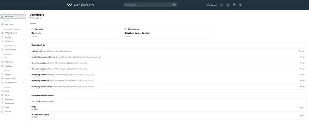309x122 pixels.
Task: Click the Account icon in sidebar
Action: pyautogui.click(x=2, y=111)
